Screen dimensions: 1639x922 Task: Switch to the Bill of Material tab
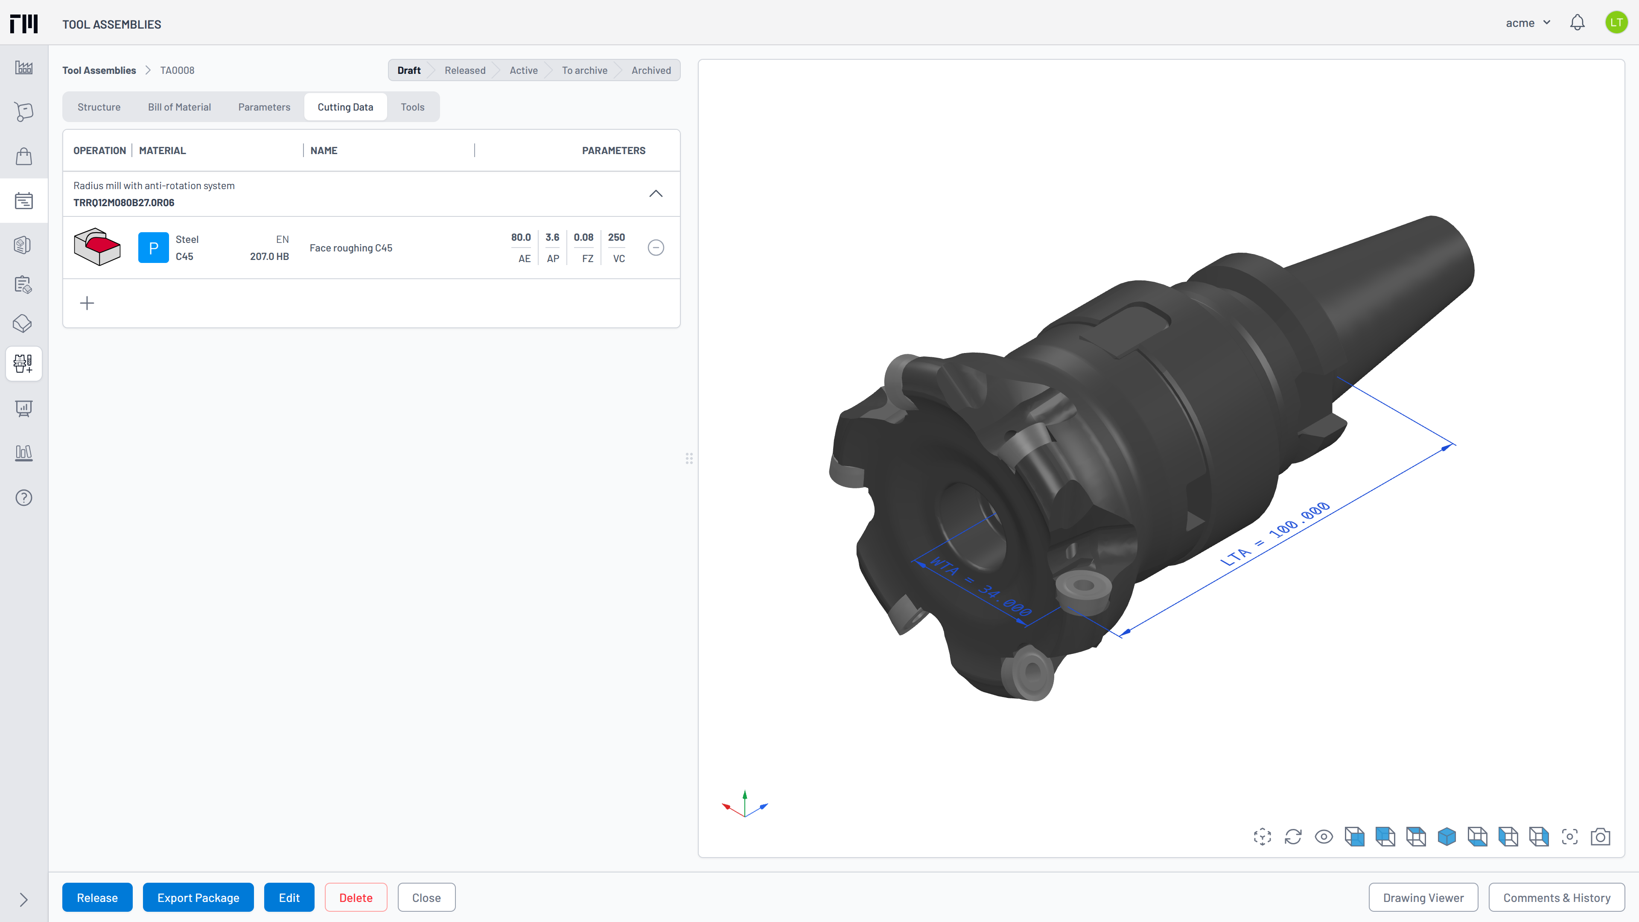tap(179, 107)
